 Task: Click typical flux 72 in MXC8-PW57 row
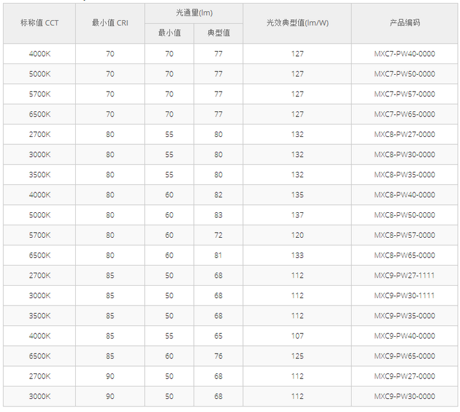pos(218,235)
